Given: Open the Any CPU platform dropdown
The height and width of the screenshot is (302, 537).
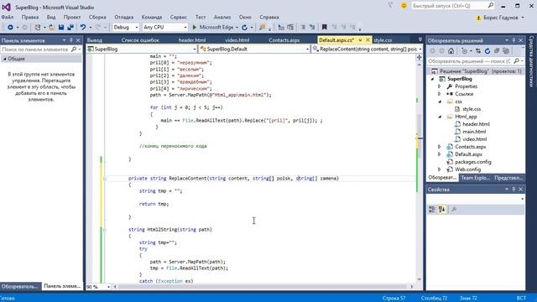Looking at the screenshot, I should [185, 27].
